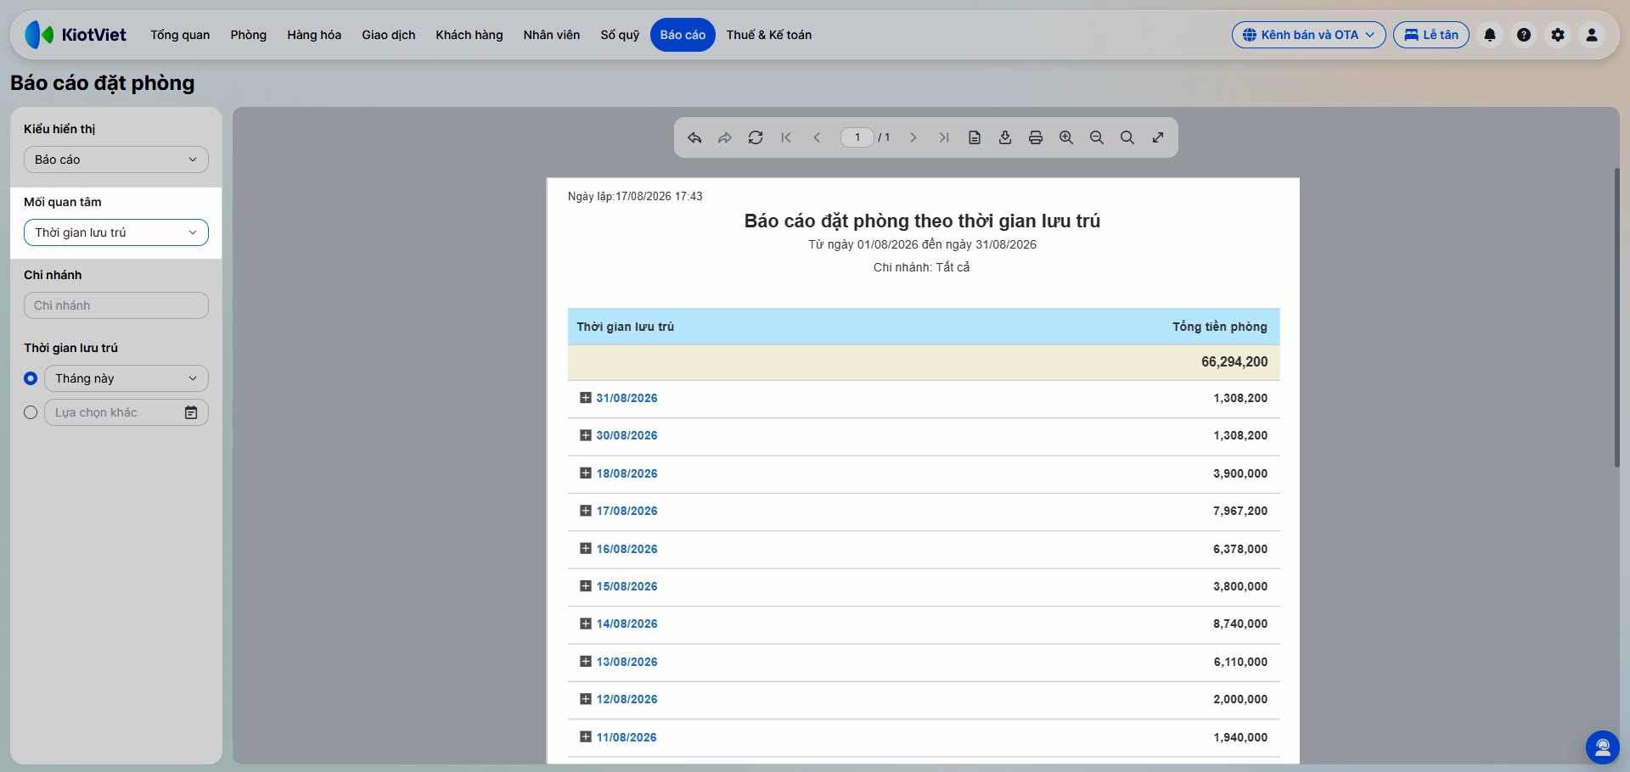Print the booking report
1630x772 pixels.
click(1036, 137)
